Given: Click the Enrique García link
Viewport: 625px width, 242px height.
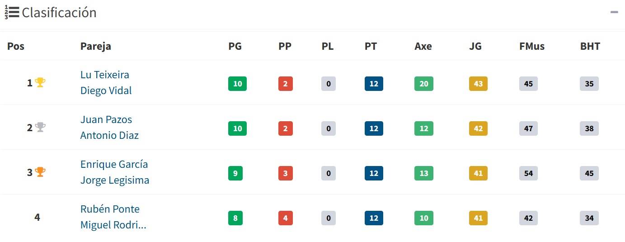Looking at the screenshot, I should point(114,165).
